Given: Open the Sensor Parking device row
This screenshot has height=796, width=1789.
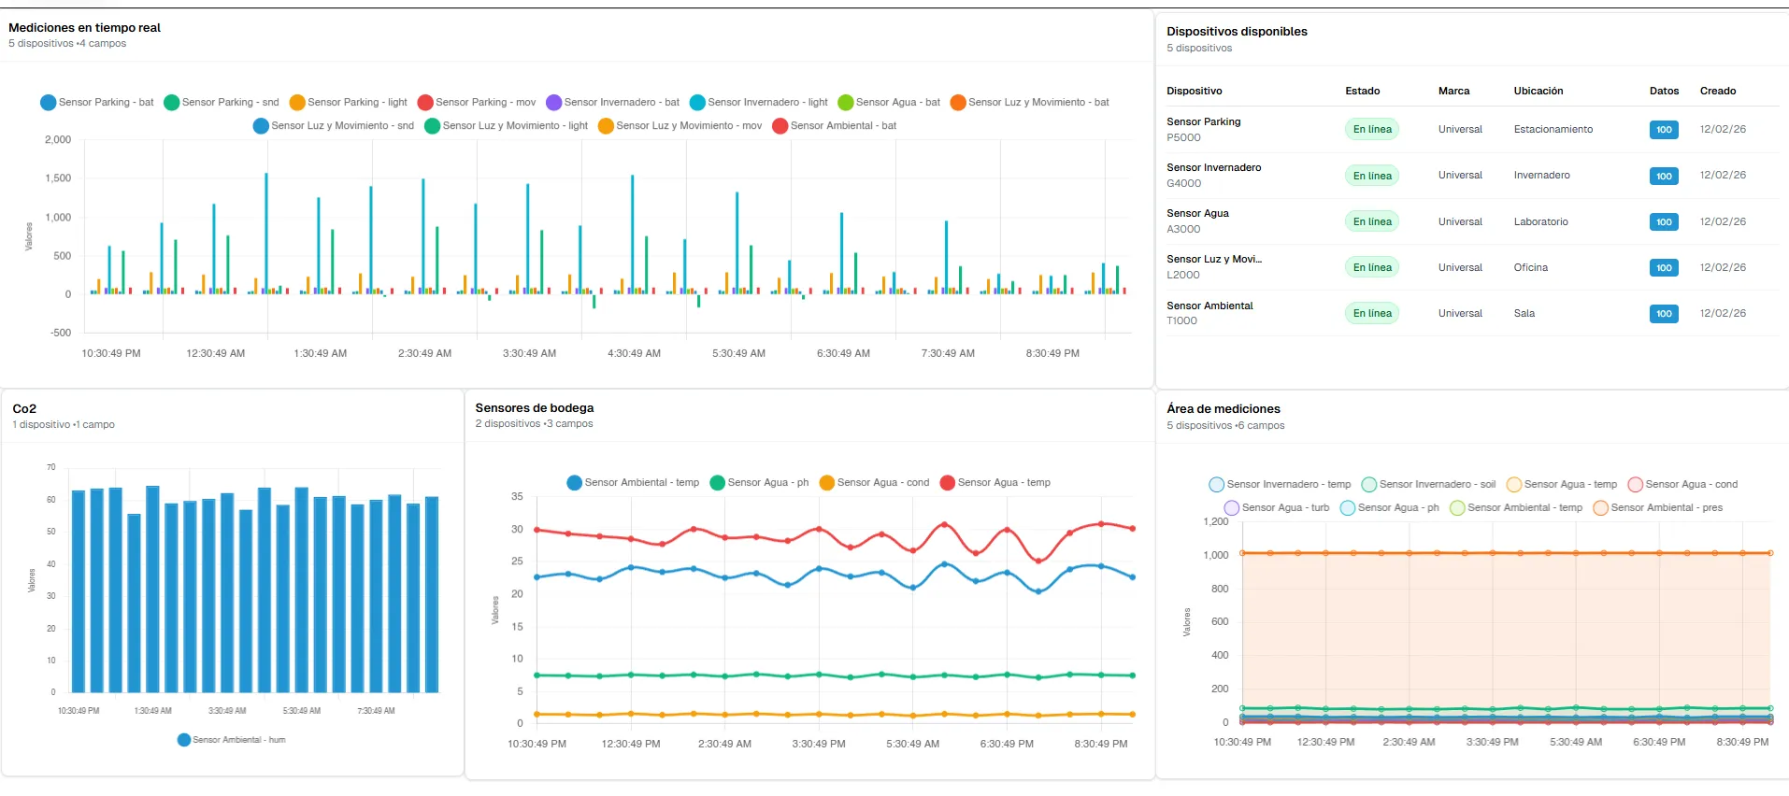Looking at the screenshot, I should click(x=1204, y=129).
